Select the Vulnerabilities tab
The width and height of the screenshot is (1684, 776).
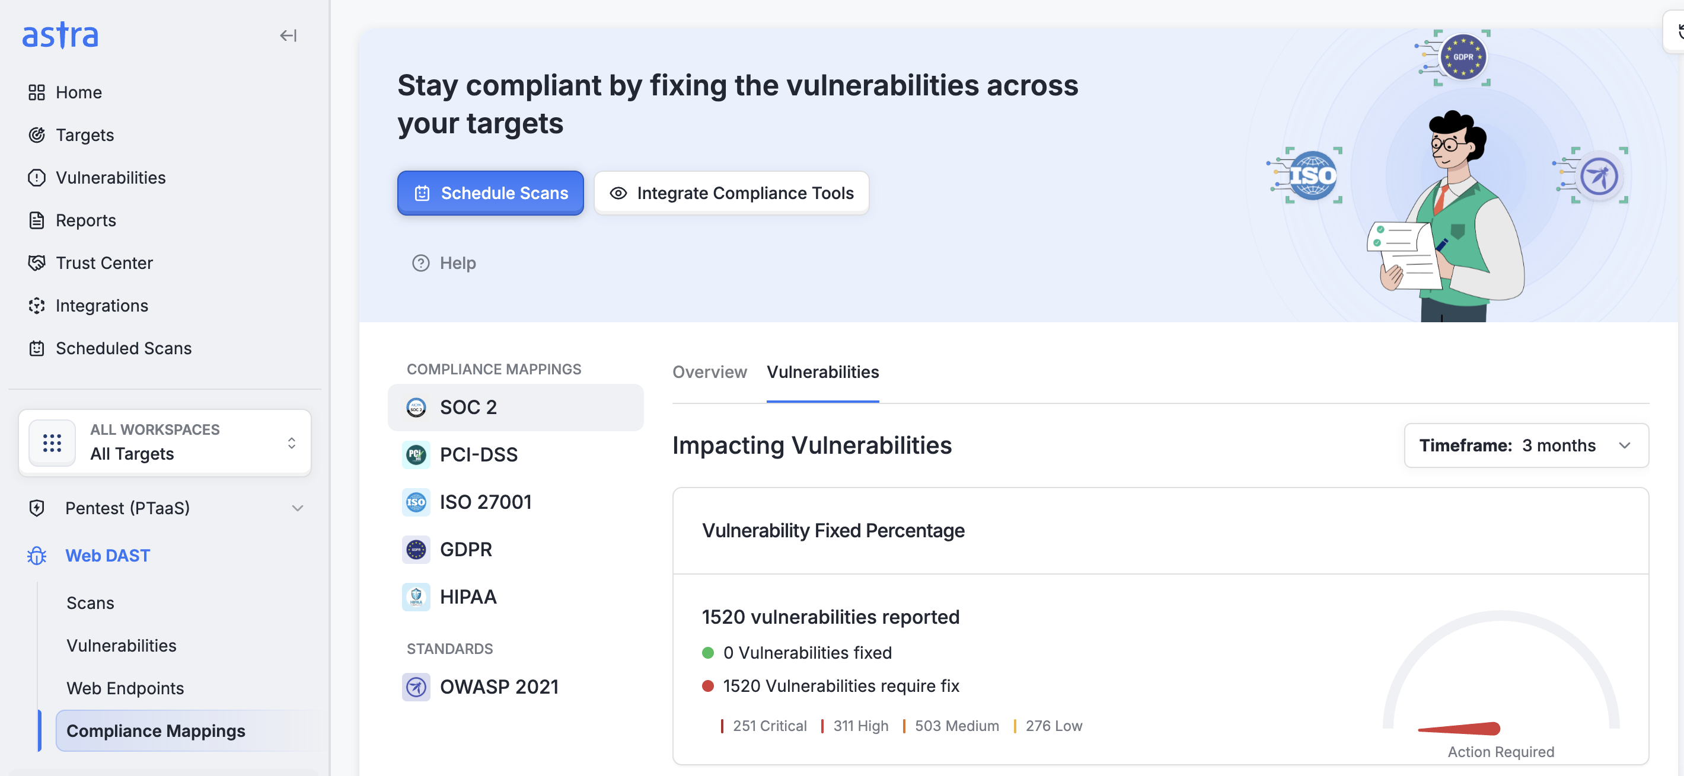(x=822, y=371)
